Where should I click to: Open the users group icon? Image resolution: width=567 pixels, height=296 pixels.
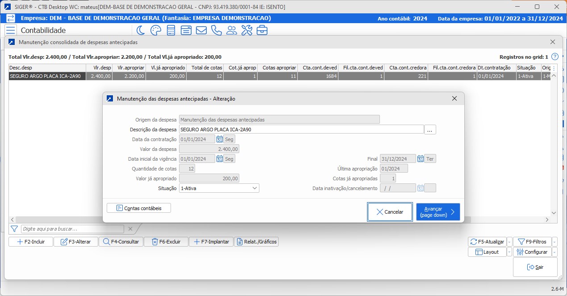click(x=232, y=30)
